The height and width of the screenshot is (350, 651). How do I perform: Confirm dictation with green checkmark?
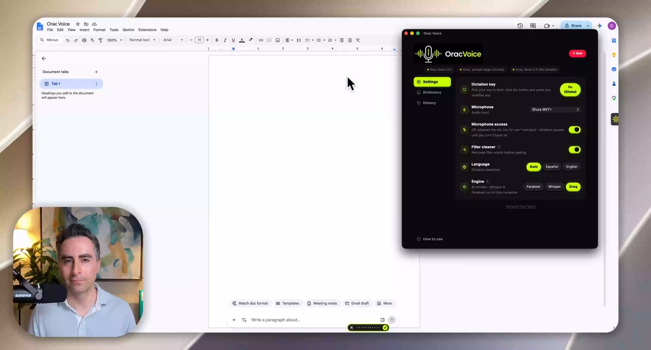coord(385,328)
